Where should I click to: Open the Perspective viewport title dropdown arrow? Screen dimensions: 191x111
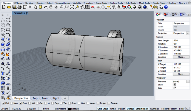tap(27, 13)
